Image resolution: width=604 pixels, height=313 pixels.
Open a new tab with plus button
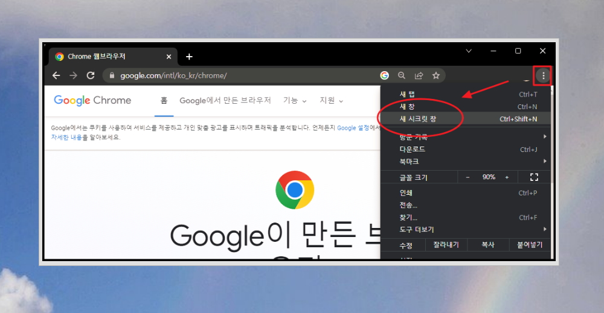point(189,57)
